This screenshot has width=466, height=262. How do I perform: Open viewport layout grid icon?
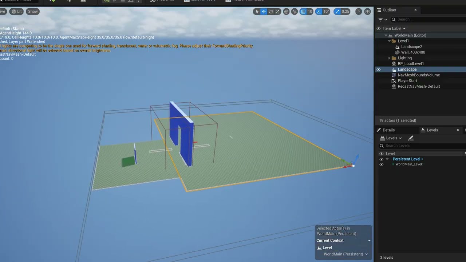click(368, 12)
